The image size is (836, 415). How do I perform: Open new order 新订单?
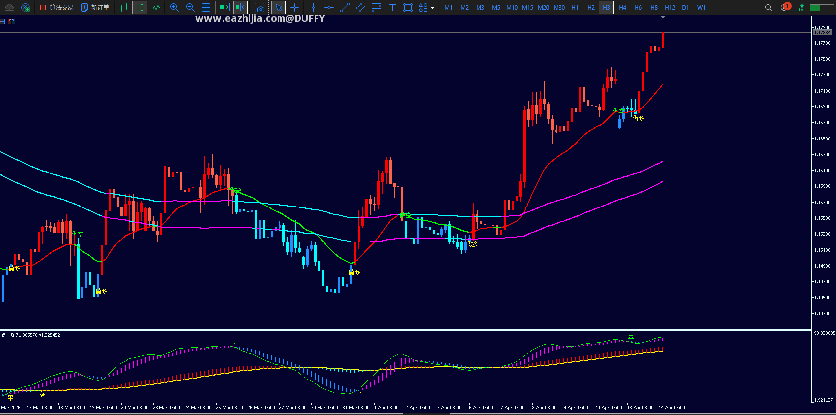(95, 7)
